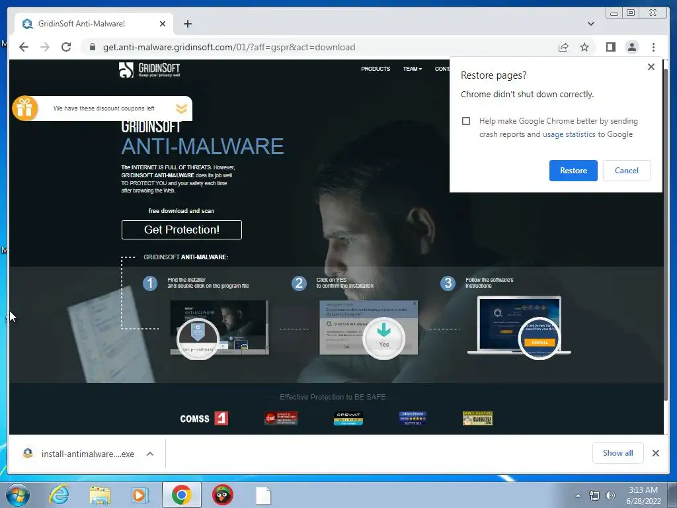Expand the download item options chevron
The height and width of the screenshot is (508, 677).
pos(150,454)
